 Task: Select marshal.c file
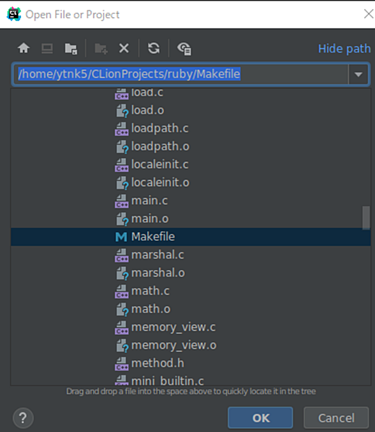coord(157,255)
